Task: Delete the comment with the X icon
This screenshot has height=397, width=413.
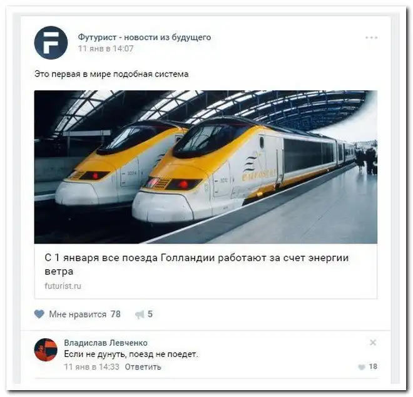Action: coord(373,343)
